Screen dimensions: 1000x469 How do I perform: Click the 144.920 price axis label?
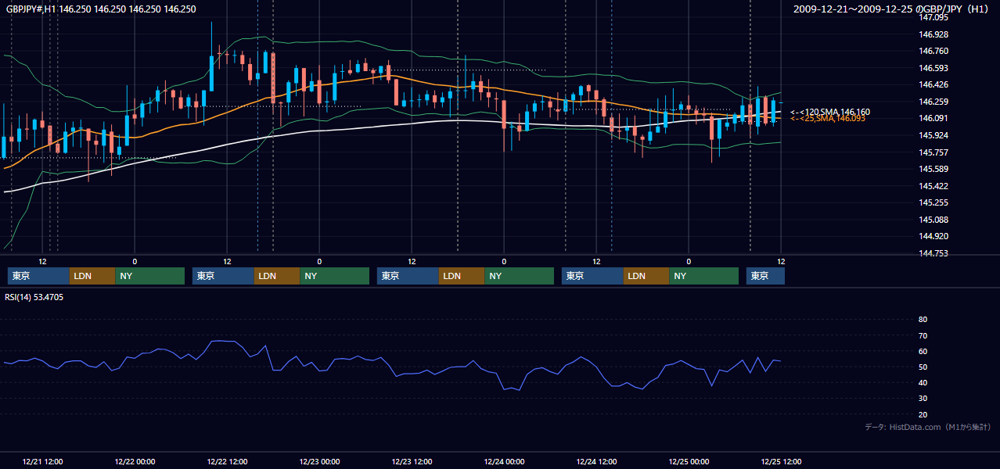click(933, 236)
